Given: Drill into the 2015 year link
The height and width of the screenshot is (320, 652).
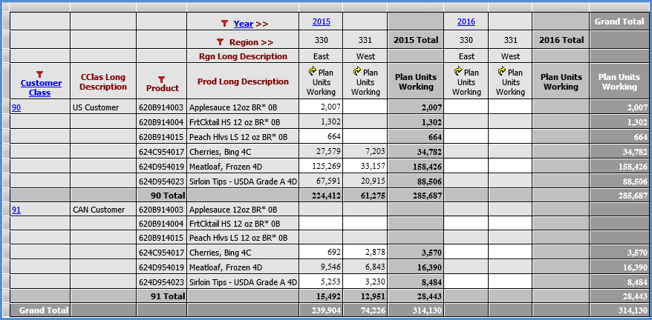Looking at the screenshot, I should tap(322, 22).
